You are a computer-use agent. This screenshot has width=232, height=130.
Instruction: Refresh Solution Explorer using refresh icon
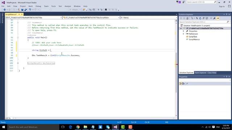click(200, 18)
